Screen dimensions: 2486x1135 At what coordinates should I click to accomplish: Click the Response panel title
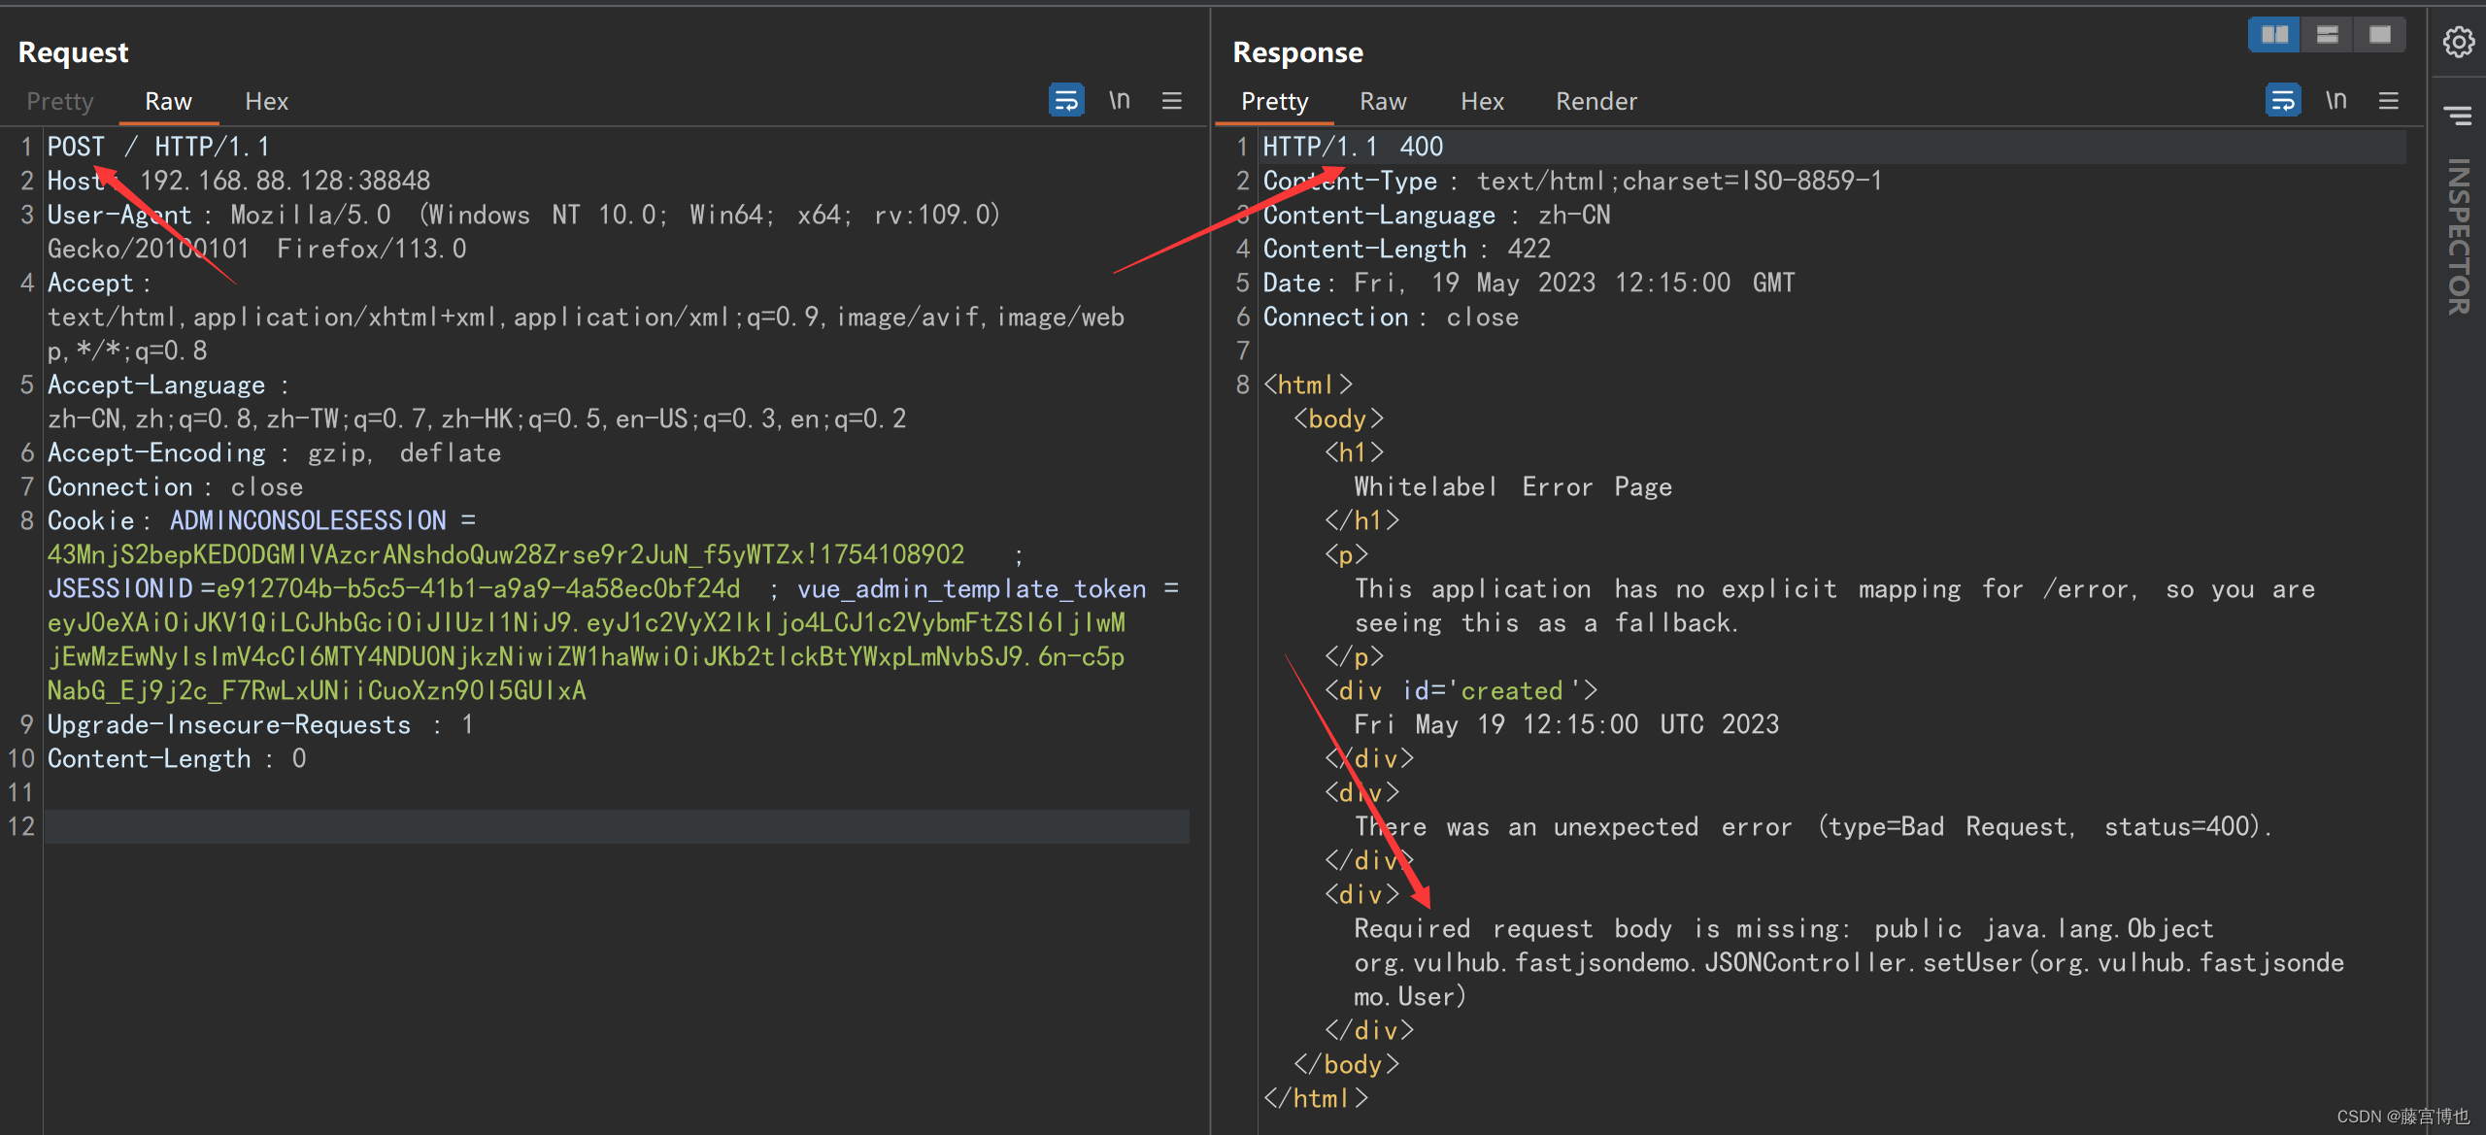click(x=1297, y=52)
